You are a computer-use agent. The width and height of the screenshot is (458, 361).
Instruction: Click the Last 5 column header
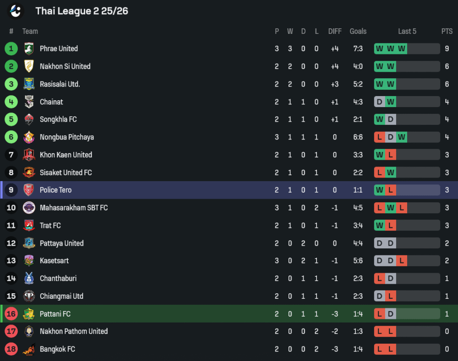(x=407, y=31)
